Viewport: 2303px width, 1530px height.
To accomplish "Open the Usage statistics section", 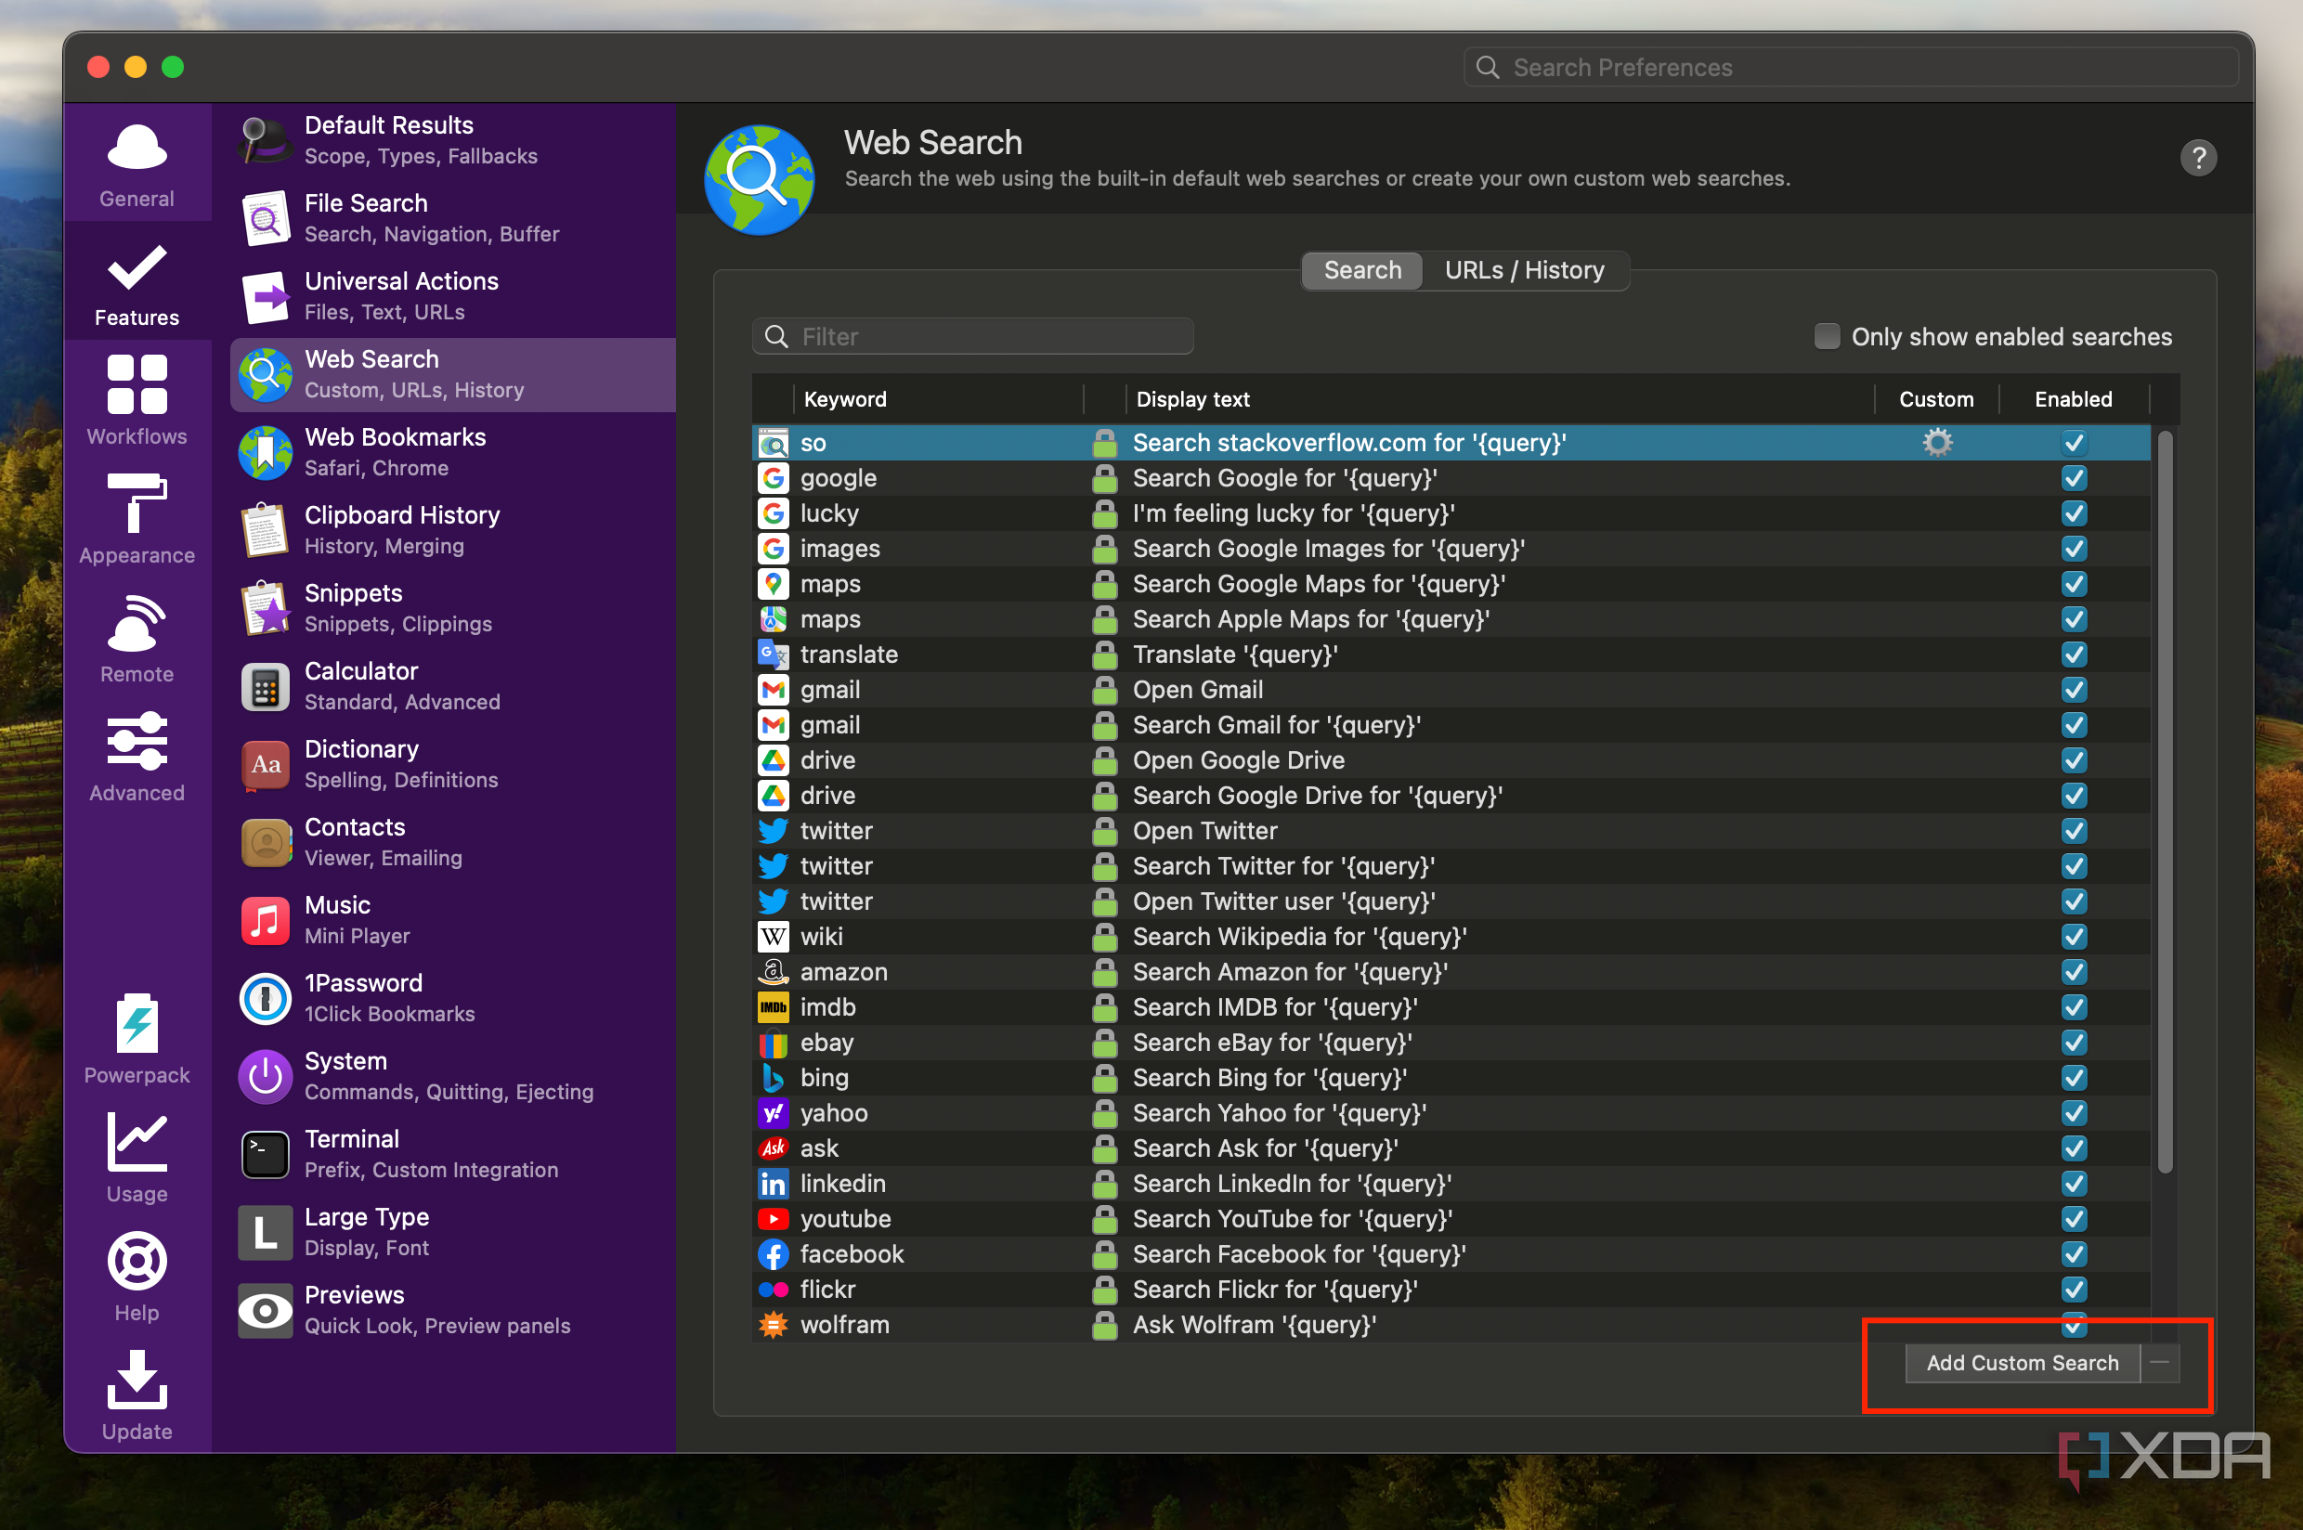I will 137,1158.
